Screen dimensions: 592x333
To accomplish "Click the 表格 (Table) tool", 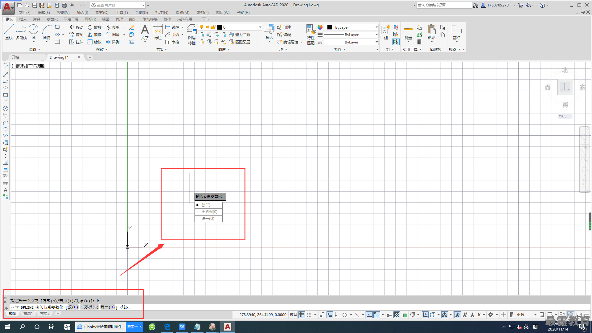I will 172,42.
